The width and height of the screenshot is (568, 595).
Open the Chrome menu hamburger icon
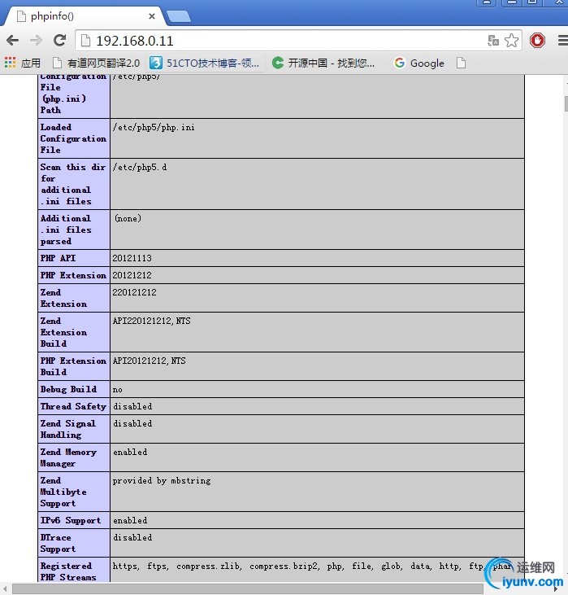pos(562,40)
